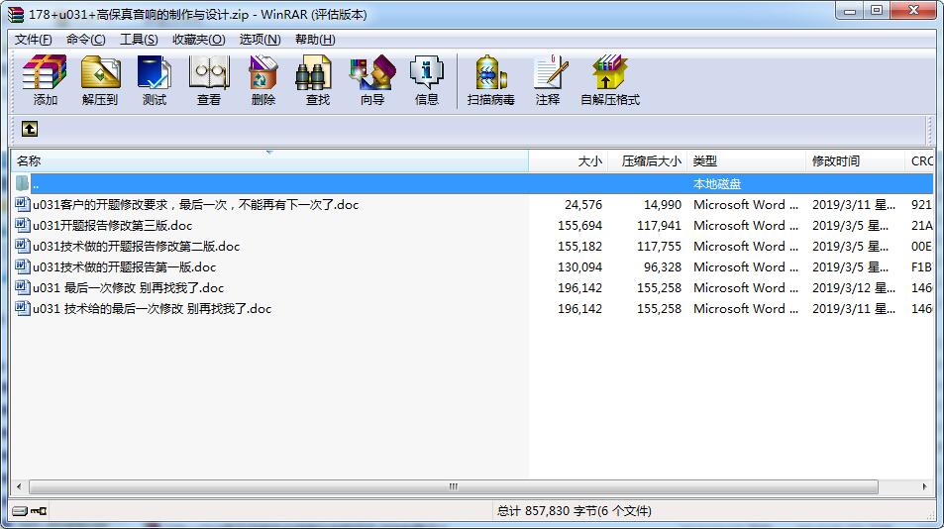The height and width of the screenshot is (529, 944).
Task: Click Word icon of u031技术做的开题报告第一版.doc
Action: click(x=22, y=266)
